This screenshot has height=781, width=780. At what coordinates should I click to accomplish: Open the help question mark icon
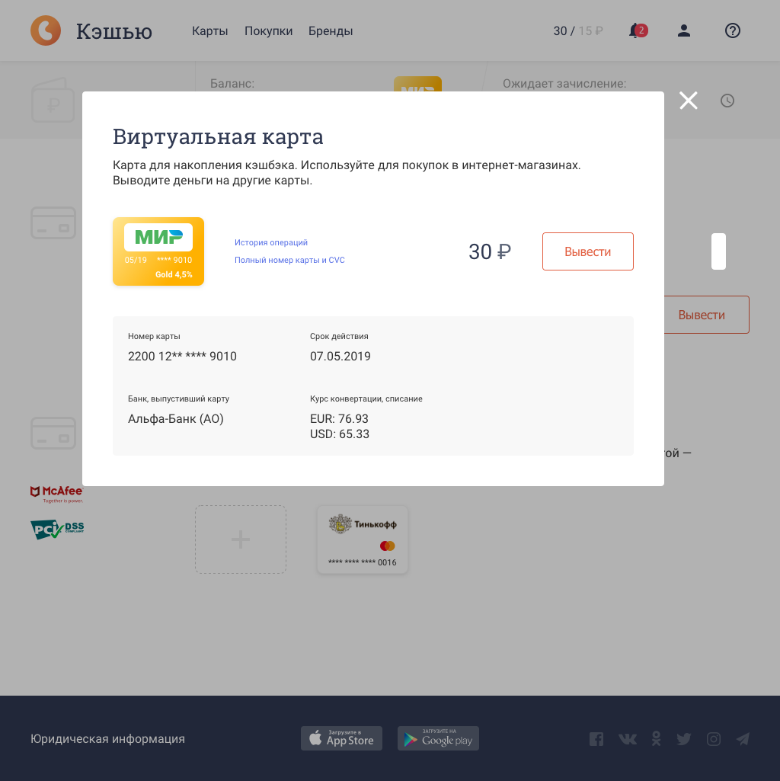tap(732, 31)
